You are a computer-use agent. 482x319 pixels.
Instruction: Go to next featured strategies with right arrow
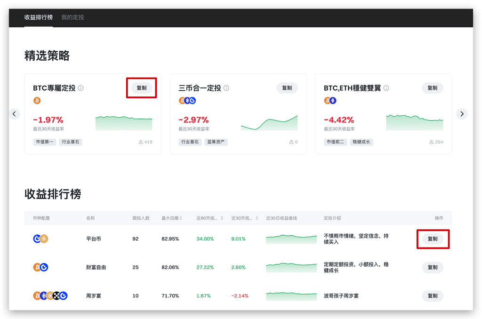click(462, 114)
